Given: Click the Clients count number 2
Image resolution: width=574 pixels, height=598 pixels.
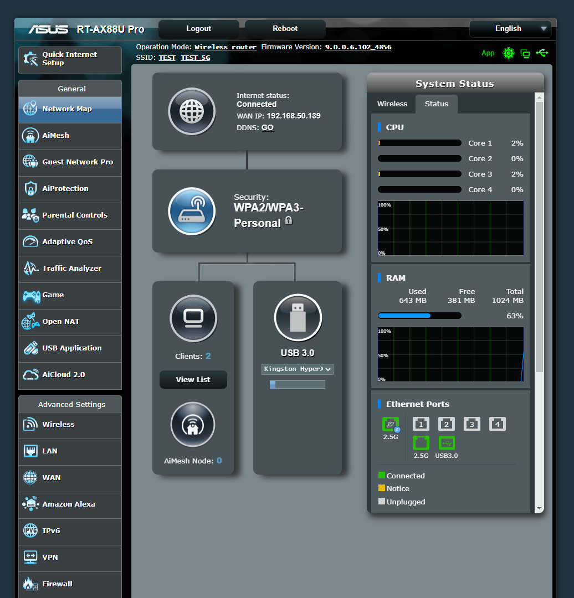Looking at the screenshot, I should 208,356.
